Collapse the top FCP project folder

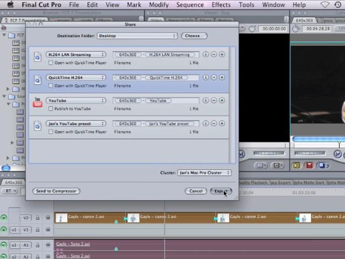[4, 35]
